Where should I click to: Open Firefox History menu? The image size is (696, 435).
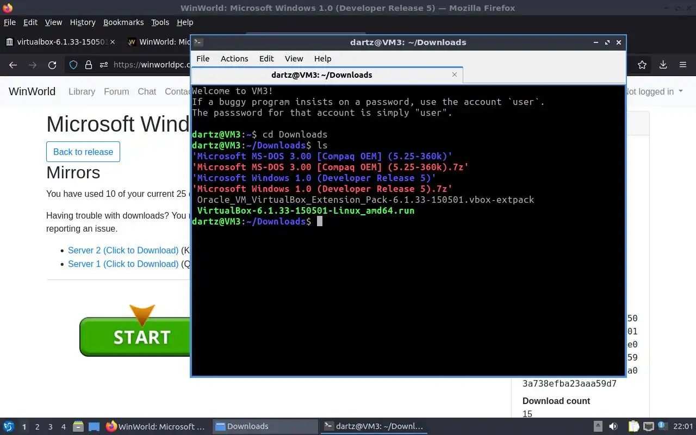point(83,22)
